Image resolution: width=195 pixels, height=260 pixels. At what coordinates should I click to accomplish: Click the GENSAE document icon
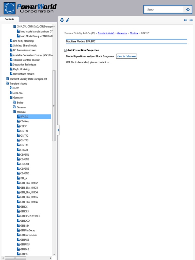coord(18,249)
